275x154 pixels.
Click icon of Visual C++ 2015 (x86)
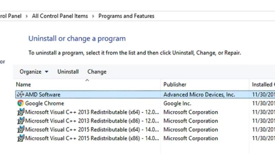tap(21, 138)
